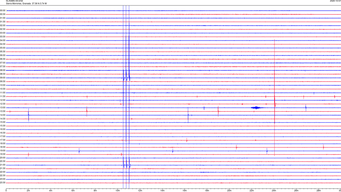Click the 04:00 row label
The width and height of the screenshot is (341, 192).
tap(2, 40)
